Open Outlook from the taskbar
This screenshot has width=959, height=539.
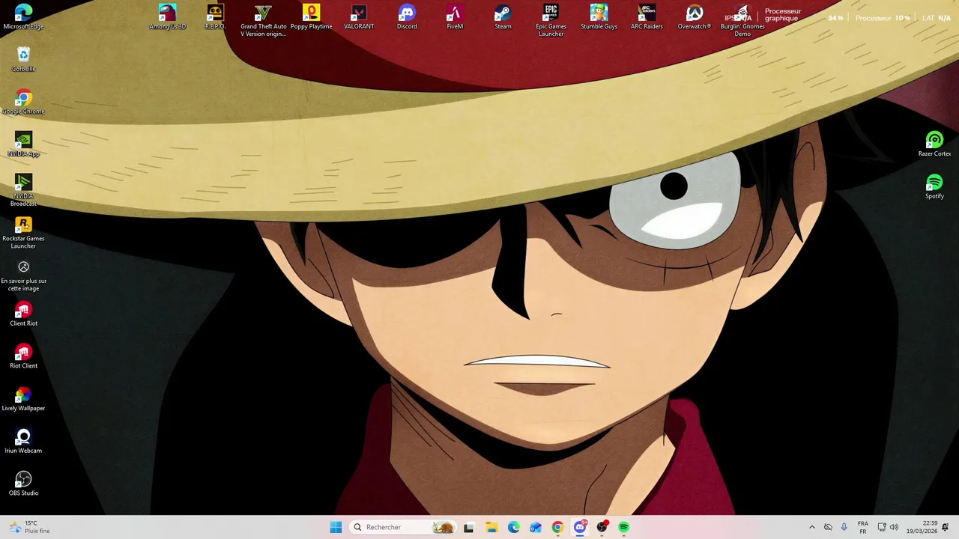536,527
